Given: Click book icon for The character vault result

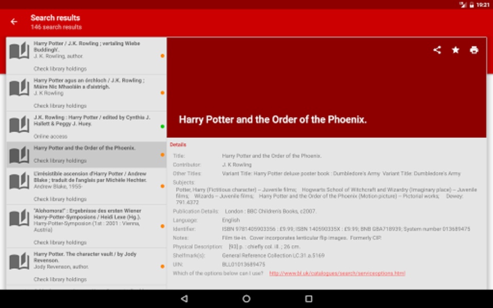Looking at the screenshot, I should coord(19,261).
